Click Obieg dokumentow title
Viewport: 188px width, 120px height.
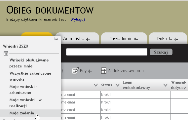click(x=50, y=10)
